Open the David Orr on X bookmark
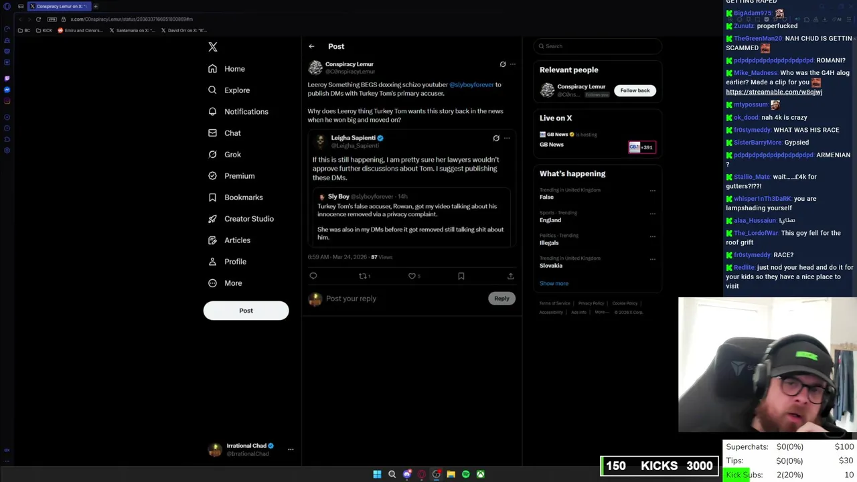 184,30
